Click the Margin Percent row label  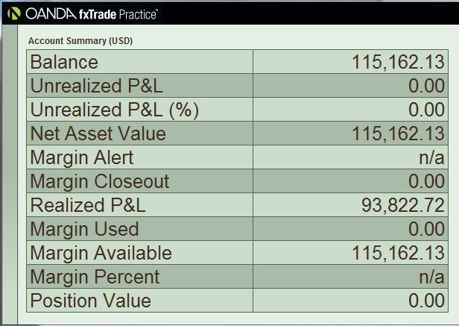click(x=95, y=277)
